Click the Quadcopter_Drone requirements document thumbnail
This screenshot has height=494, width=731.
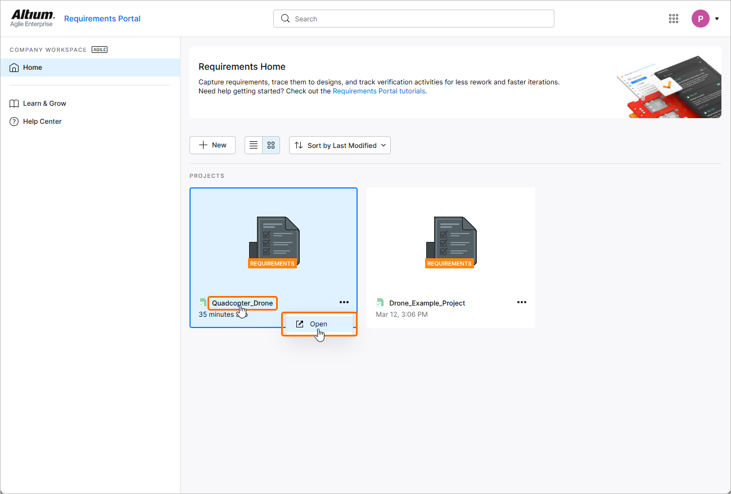[x=273, y=241]
